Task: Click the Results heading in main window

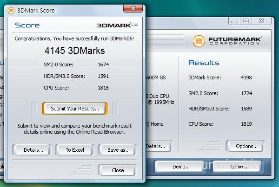Action: tap(204, 63)
